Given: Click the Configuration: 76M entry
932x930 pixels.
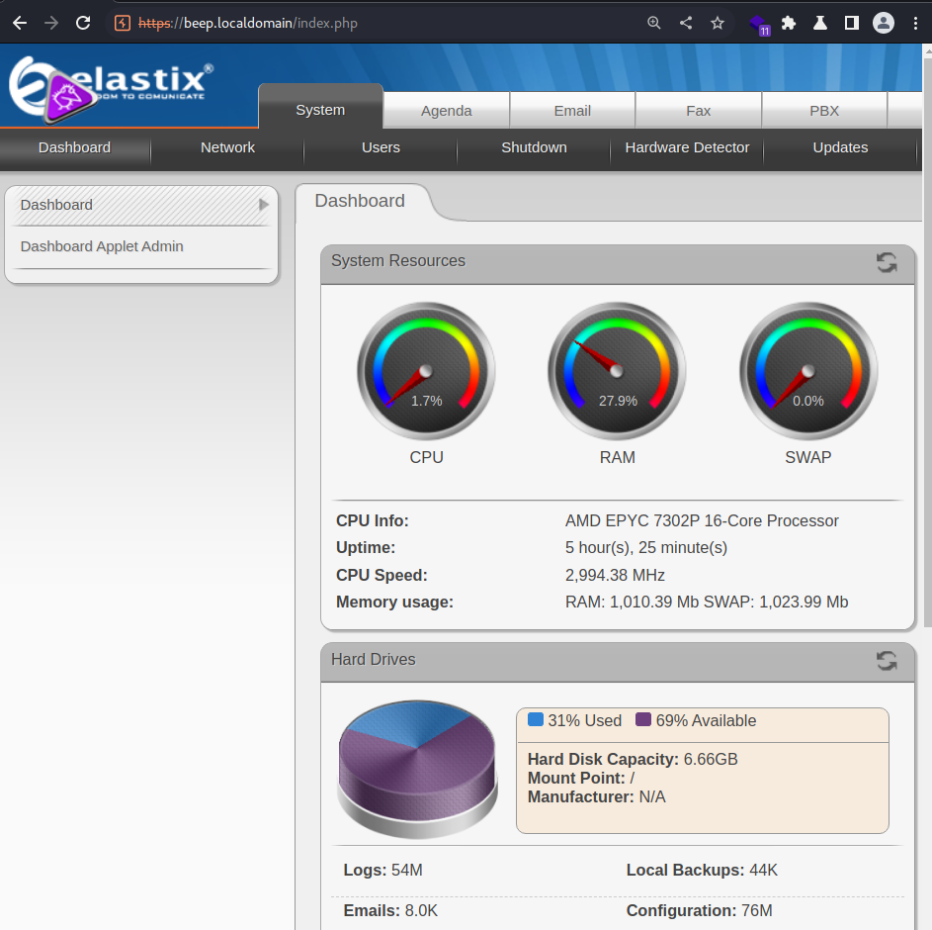Looking at the screenshot, I should (x=700, y=910).
